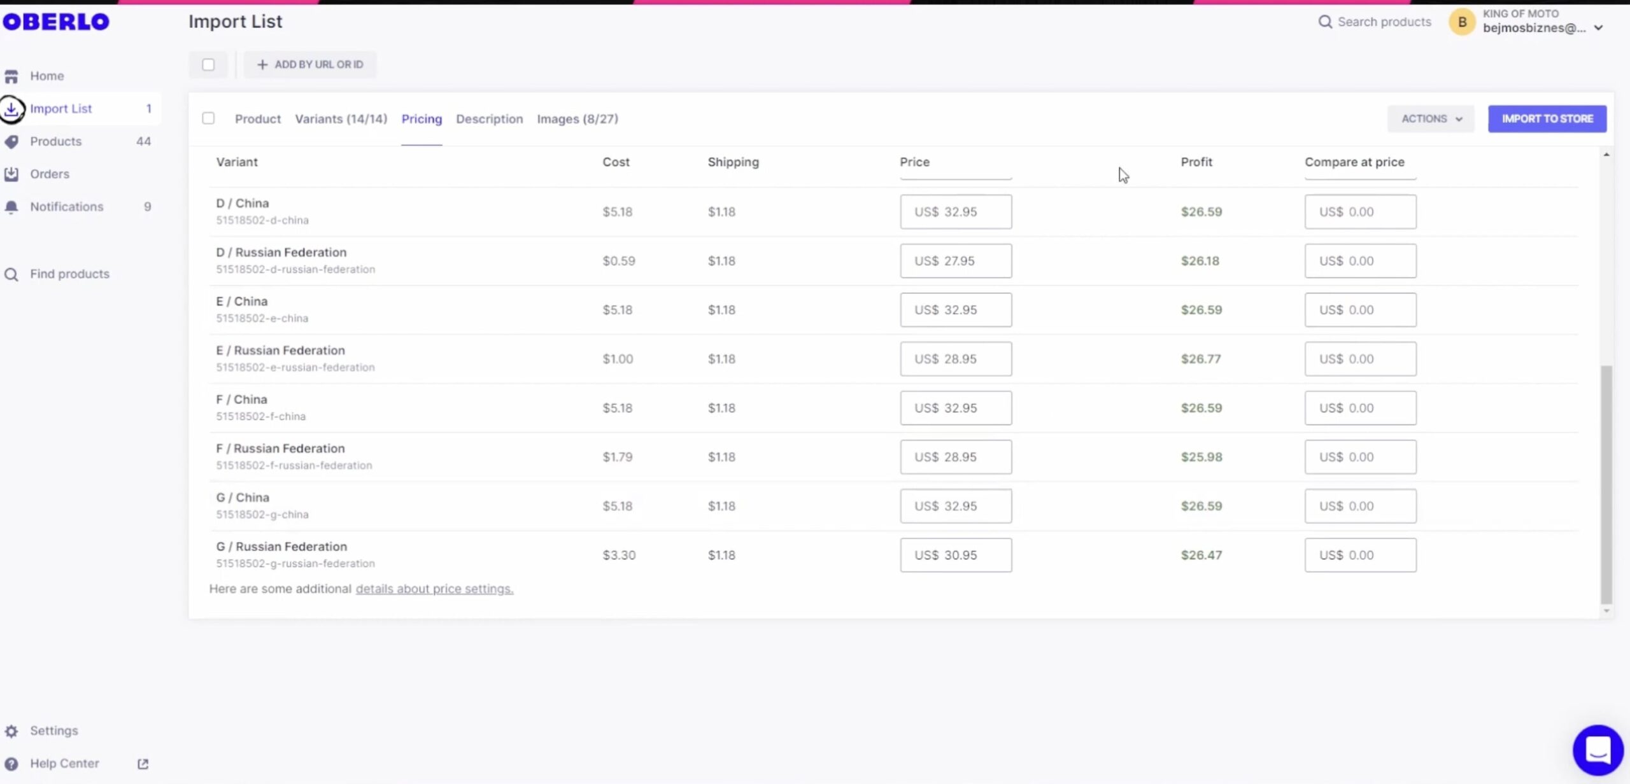Image resolution: width=1630 pixels, height=784 pixels.
Task: Open Settings via the gear icon
Action: tap(11, 731)
